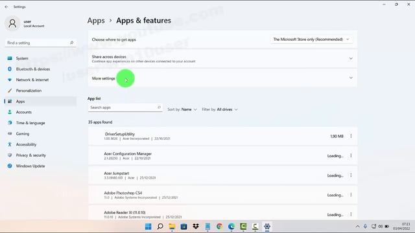Expand More settings section

(222, 78)
